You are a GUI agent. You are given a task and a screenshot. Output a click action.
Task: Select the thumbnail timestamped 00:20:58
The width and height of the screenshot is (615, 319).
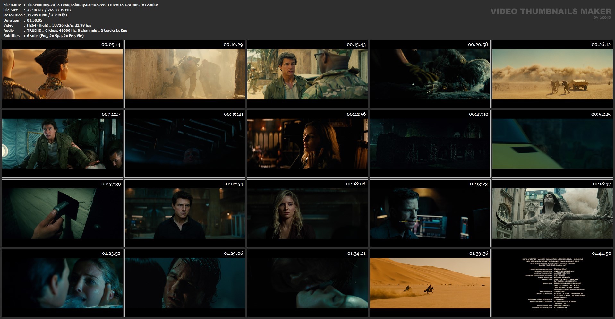[x=430, y=74]
